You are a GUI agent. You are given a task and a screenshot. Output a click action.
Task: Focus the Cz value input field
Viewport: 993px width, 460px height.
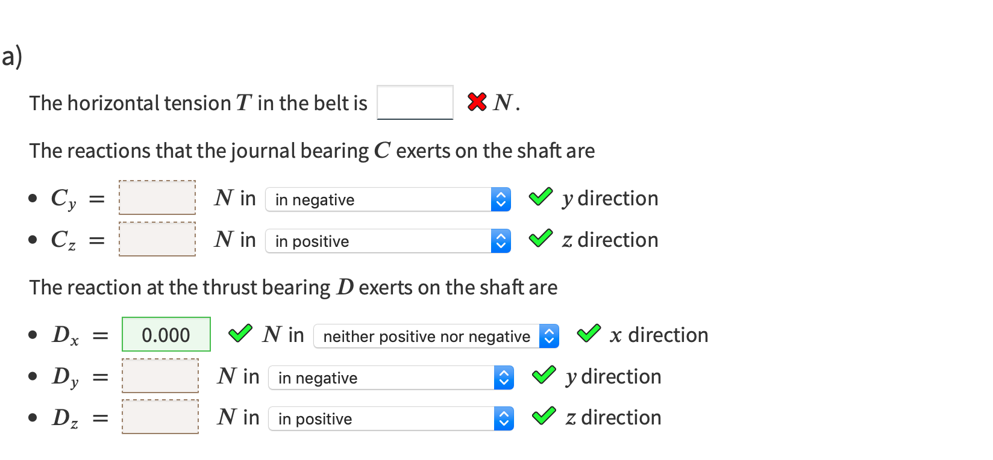coord(157,239)
